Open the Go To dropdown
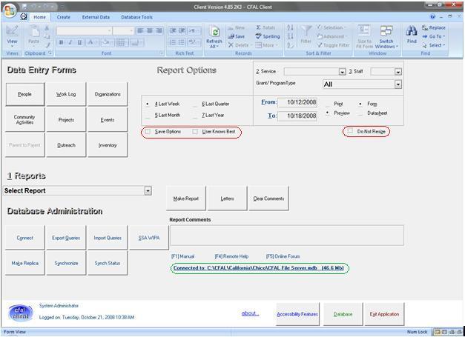 [x=433, y=36]
